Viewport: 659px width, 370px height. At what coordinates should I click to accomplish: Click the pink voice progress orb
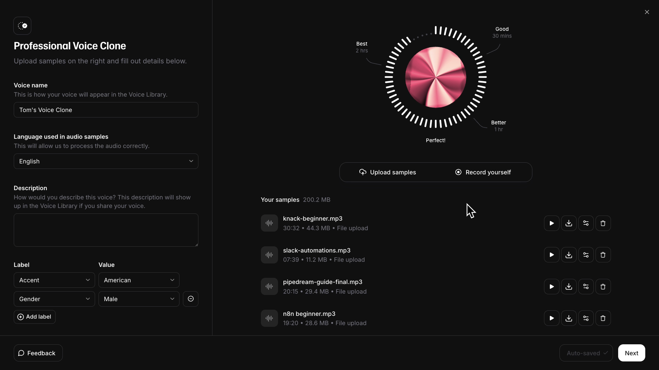436,77
